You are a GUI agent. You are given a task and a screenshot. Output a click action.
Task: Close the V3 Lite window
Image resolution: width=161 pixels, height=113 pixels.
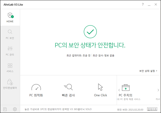156,5
